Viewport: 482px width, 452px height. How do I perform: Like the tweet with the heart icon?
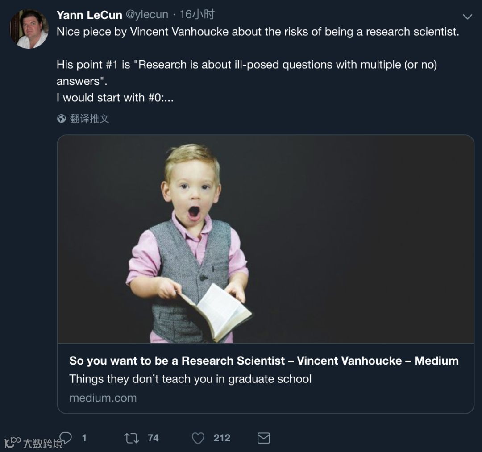[198, 438]
